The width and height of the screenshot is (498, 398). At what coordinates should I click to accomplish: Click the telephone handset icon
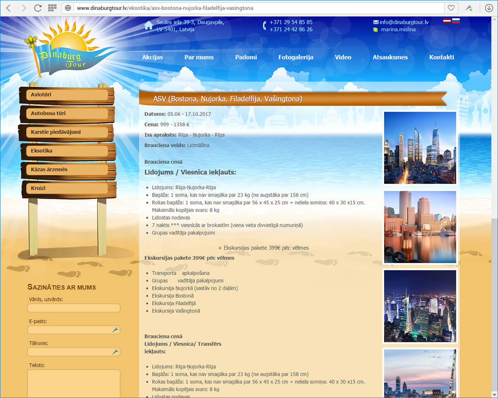tap(264, 25)
